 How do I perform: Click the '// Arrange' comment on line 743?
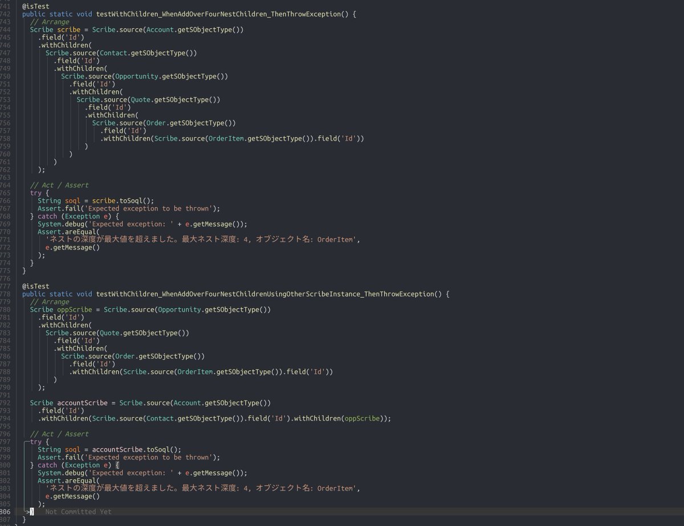[50, 22]
